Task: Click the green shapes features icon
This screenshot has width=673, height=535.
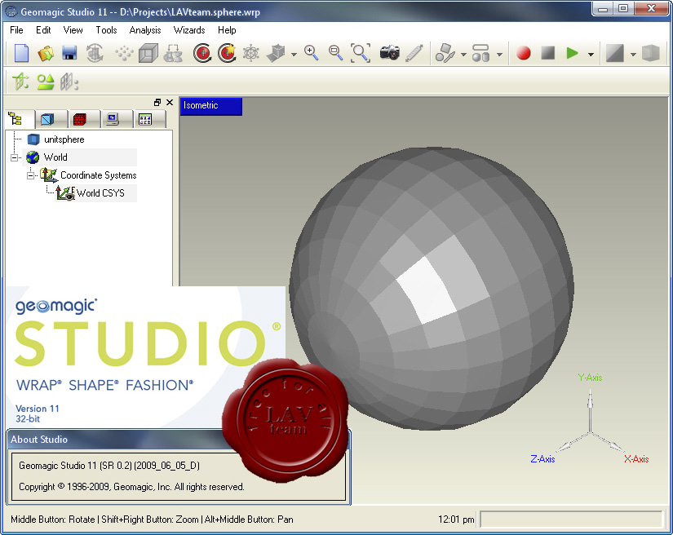Action: 46,82
